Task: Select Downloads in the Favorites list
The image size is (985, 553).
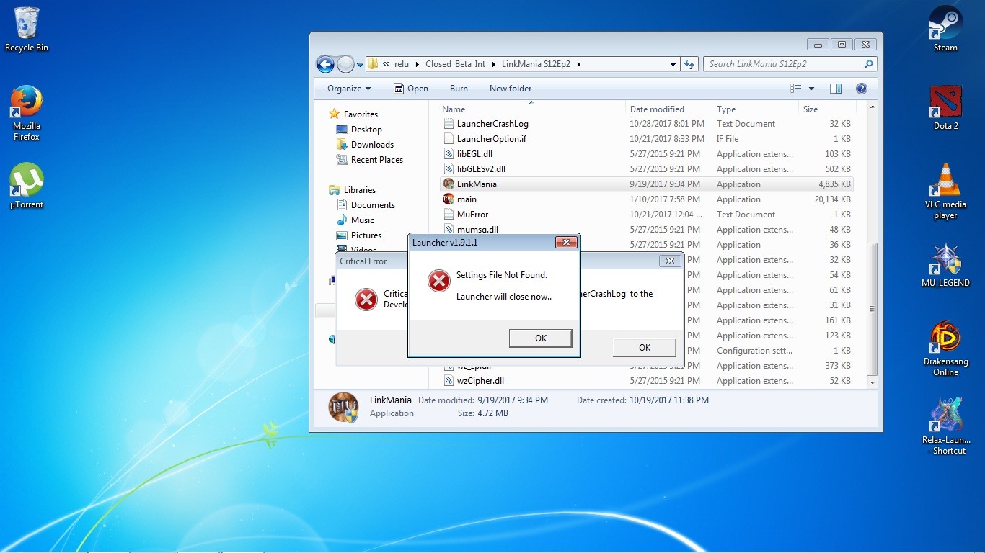Action: pos(372,145)
